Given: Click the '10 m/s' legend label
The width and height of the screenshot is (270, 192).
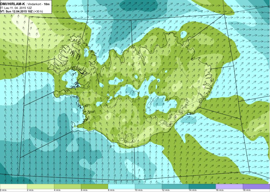Looking at the screenshot, I should point(139,190).
